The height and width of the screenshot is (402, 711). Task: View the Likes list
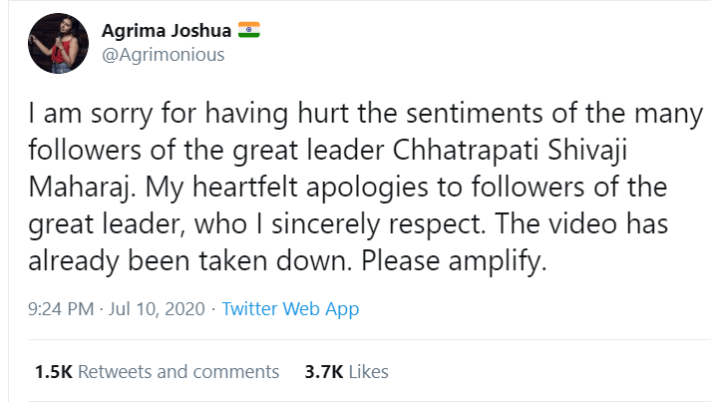pos(369,372)
